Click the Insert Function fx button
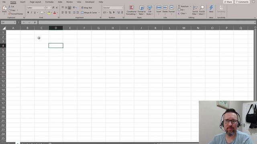This screenshot has width=257, height=144. pos(35,22)
